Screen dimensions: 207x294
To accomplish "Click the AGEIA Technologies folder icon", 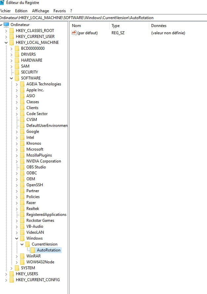I will click(22, 84).
